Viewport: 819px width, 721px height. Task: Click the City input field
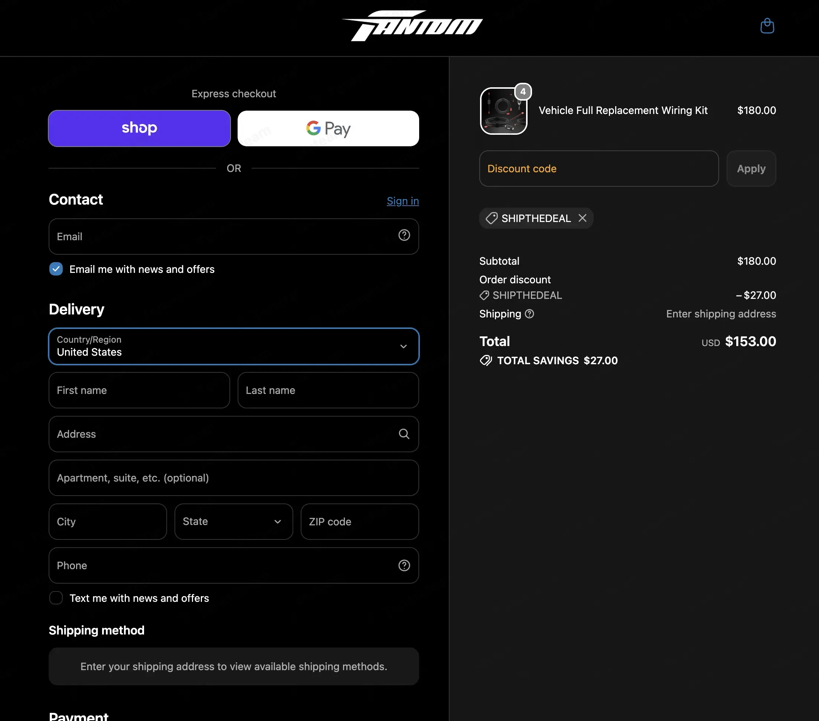coord(108,521)
